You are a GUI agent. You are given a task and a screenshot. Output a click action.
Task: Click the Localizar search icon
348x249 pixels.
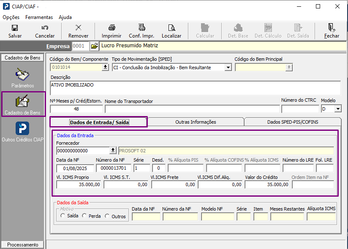click(x=171, y=28)
